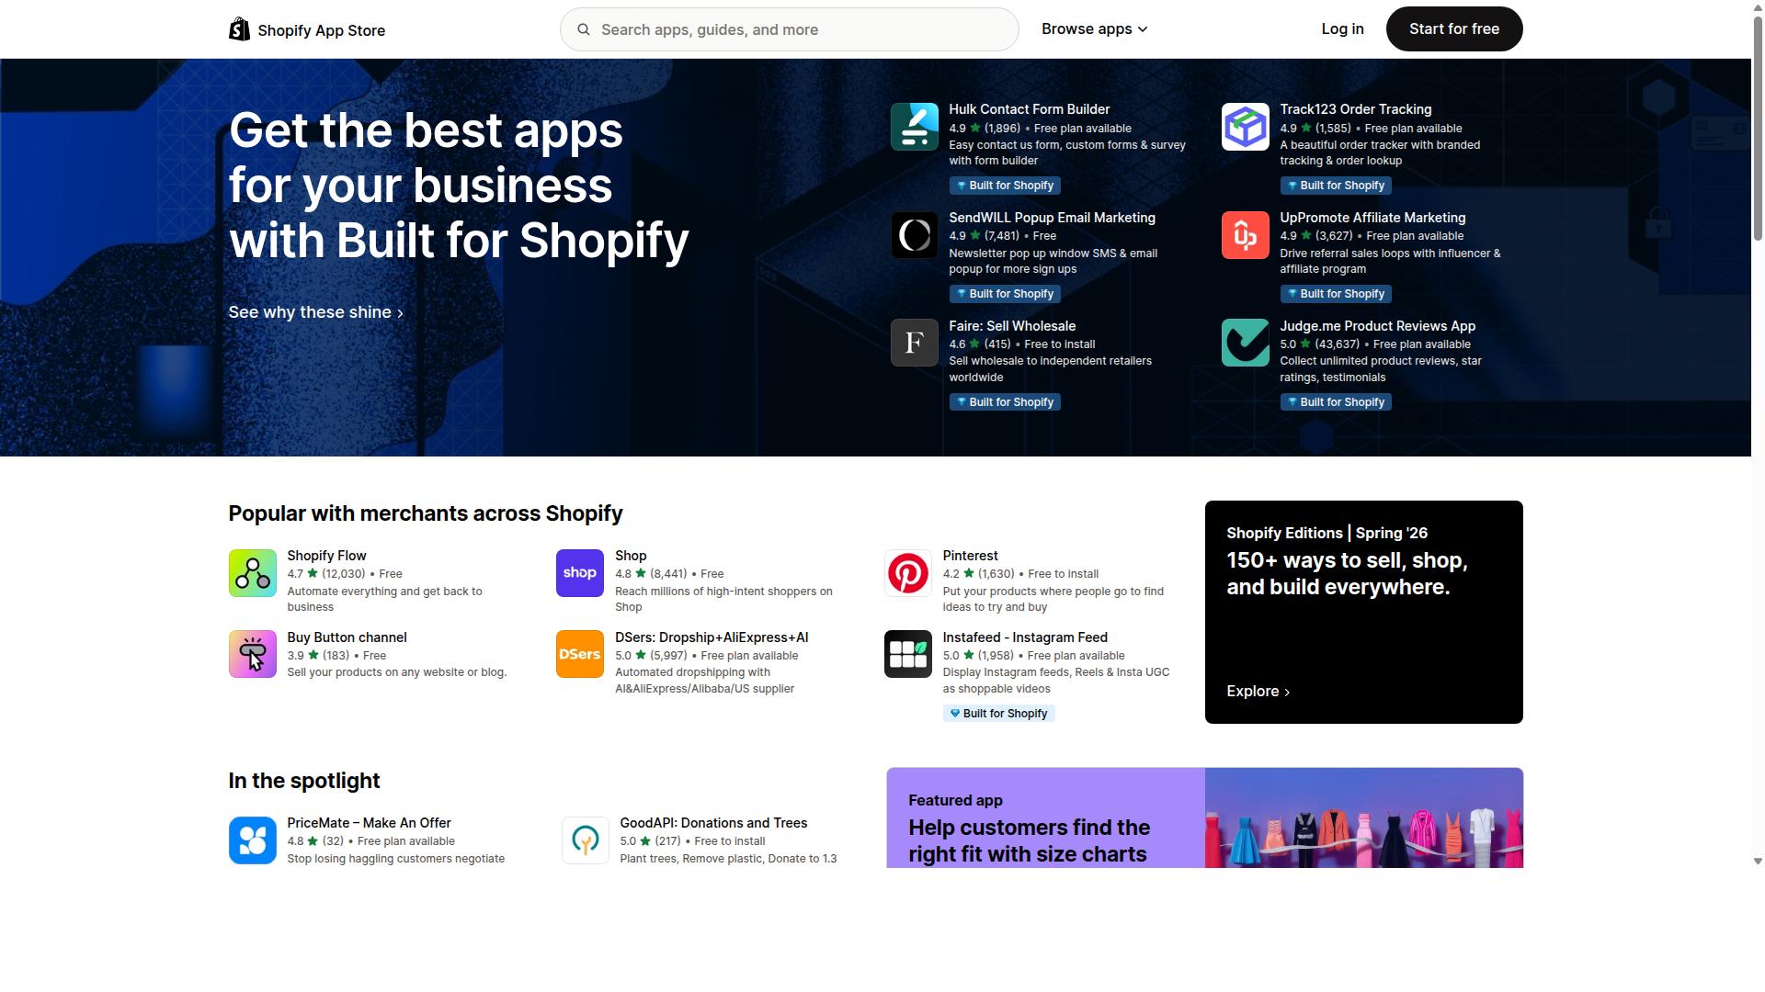Click Built for Shopify badge under UpPromote
Screen dimensions: 1765x992
1336,294
